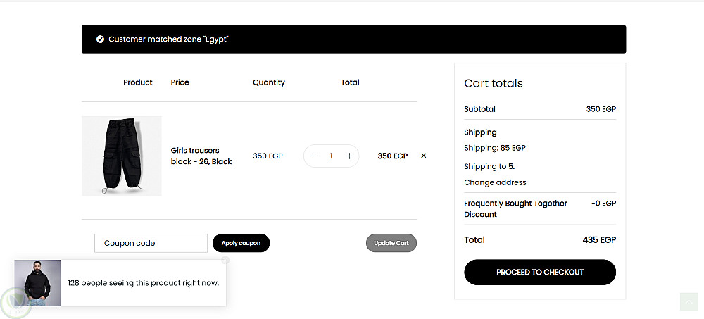
Task: Click the checkmark icon in Egypt notice
Action: point(100,39)
